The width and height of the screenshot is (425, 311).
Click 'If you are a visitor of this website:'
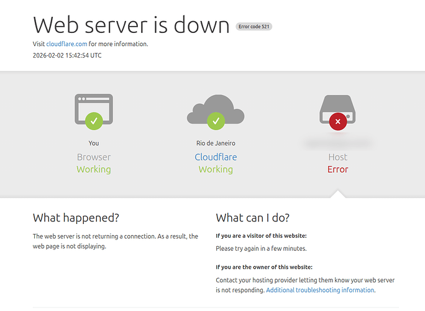tap(261, 236)
